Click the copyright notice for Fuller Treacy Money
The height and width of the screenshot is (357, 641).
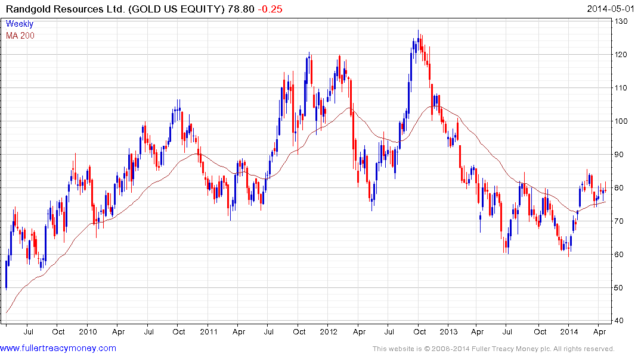pyautogui.click(x=494, y=349)
